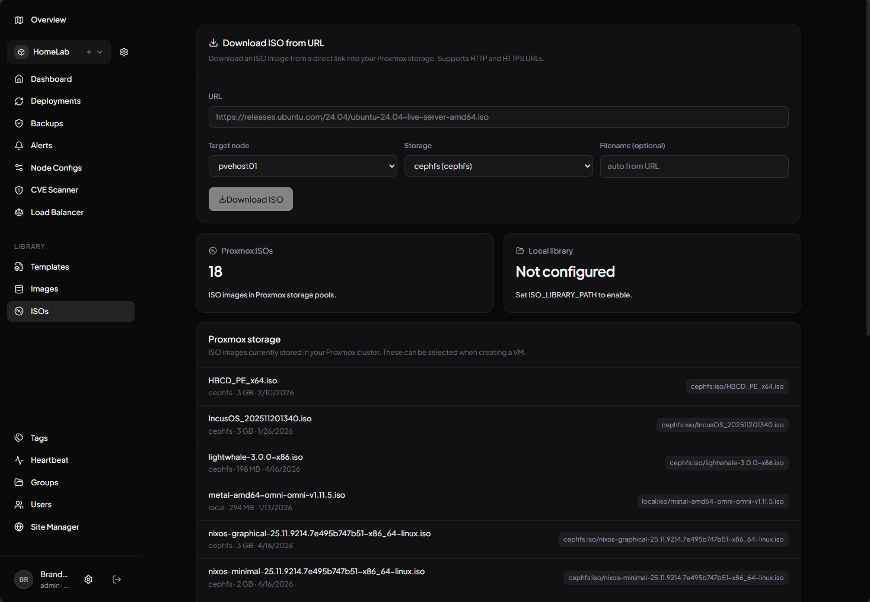Click the Load Balancer scales icon
The width and height of the screenshot is (870, 602).
tap(19, 212)
